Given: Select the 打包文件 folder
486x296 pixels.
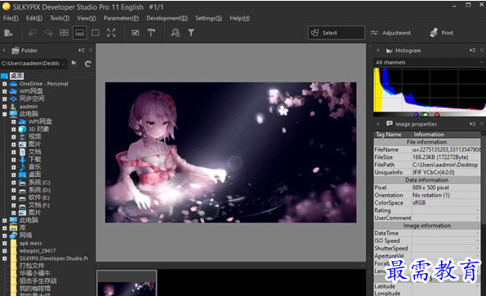Looking at the screenshot, I should 32,266.
